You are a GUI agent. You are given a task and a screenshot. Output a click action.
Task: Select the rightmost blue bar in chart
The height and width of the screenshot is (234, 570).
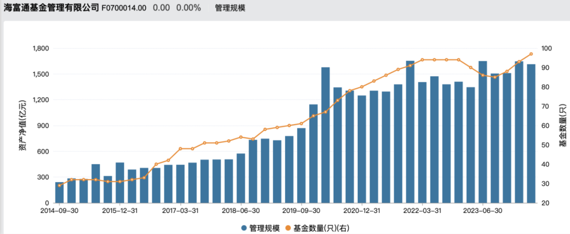(x=531, y=133)
